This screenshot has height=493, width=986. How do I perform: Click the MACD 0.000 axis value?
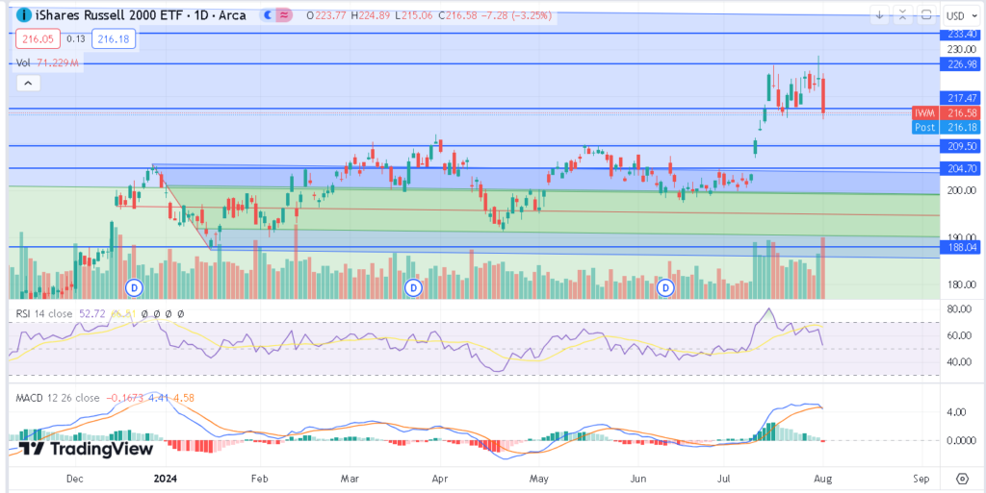coord(960,441)
